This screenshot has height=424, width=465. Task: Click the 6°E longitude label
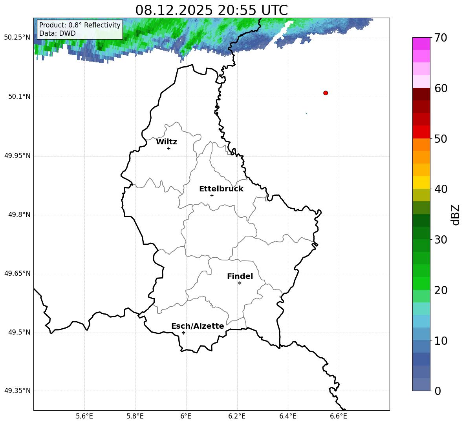186,416
